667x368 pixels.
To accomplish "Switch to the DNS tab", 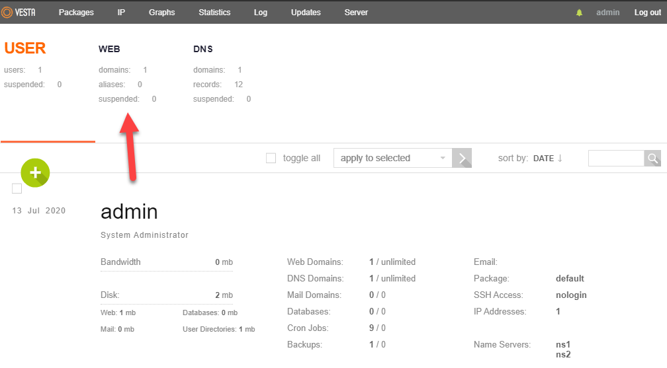I will [203, 49].
